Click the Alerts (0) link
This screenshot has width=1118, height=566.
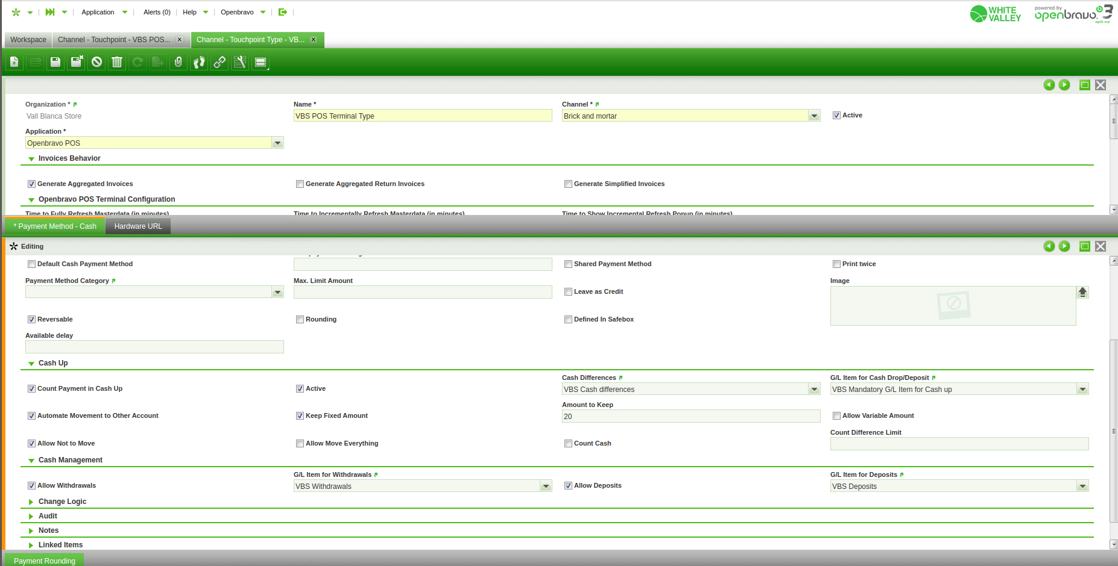157,12
